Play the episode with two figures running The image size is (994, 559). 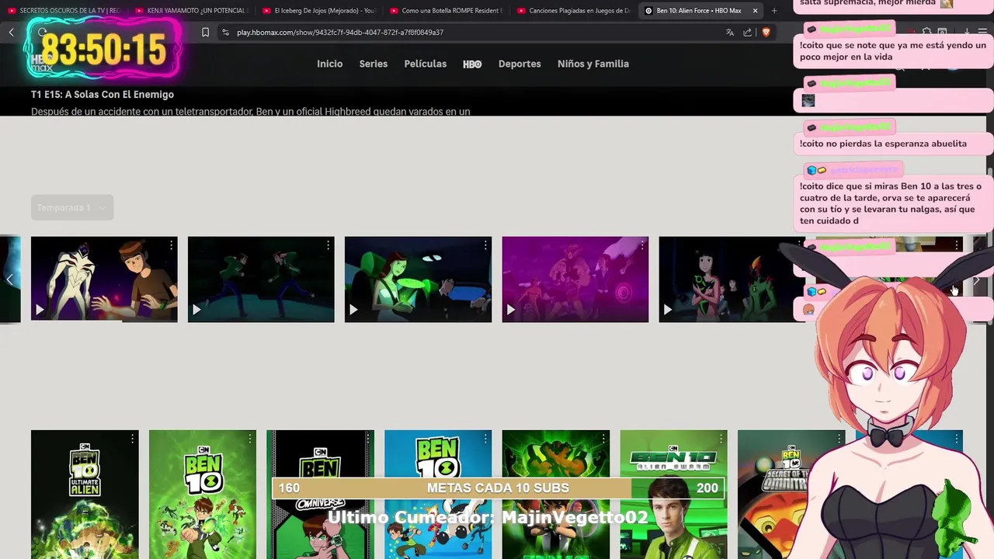point(196,310)
